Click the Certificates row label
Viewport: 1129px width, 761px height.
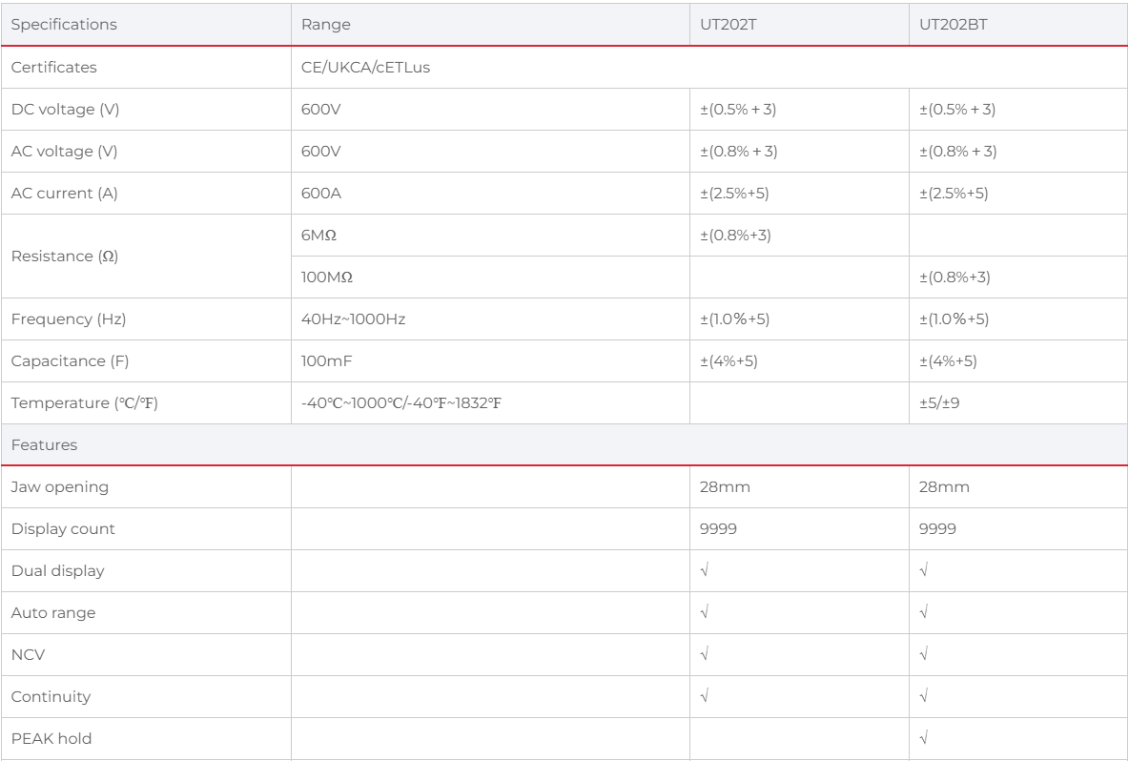54,67
